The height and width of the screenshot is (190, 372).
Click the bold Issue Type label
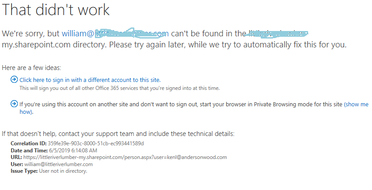point(24,171)
